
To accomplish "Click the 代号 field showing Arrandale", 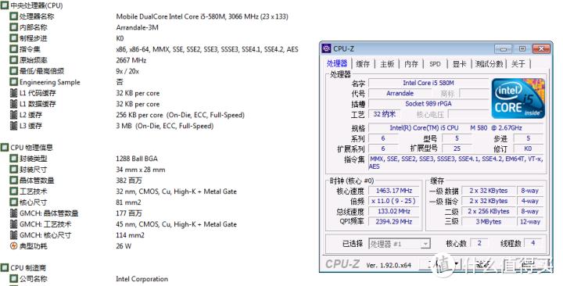I will [x=400, y=93].
